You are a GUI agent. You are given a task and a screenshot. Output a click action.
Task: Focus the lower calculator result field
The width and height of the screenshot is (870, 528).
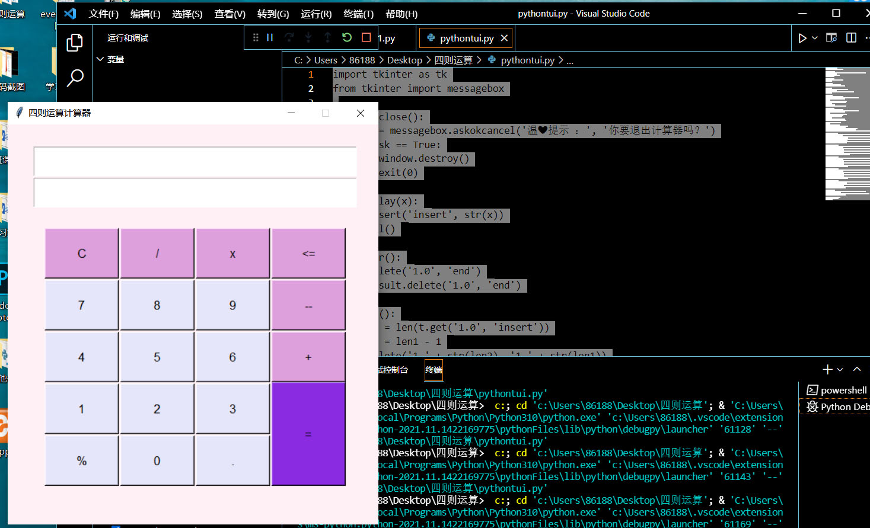(195, 193)
